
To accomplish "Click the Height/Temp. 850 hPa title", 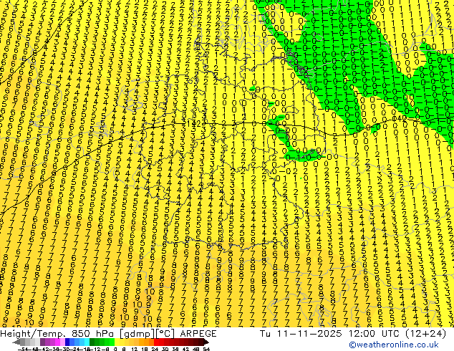I will 59,334.
